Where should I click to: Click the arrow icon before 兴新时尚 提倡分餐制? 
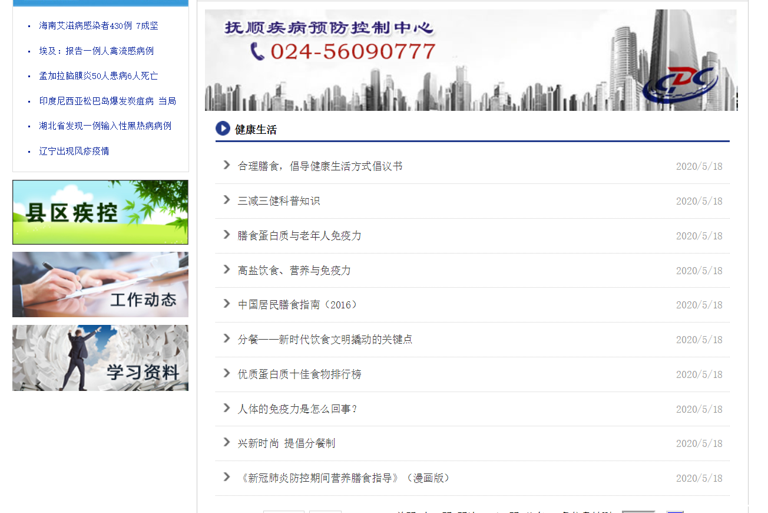point(227,442)
